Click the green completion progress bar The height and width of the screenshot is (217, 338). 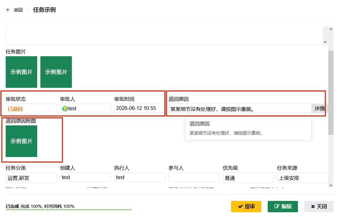(x=68, y=210)
